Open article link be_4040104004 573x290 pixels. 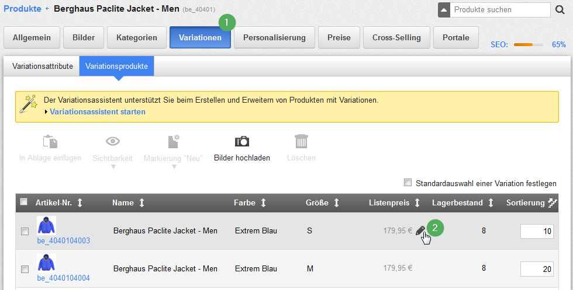[x=64, y=278]
